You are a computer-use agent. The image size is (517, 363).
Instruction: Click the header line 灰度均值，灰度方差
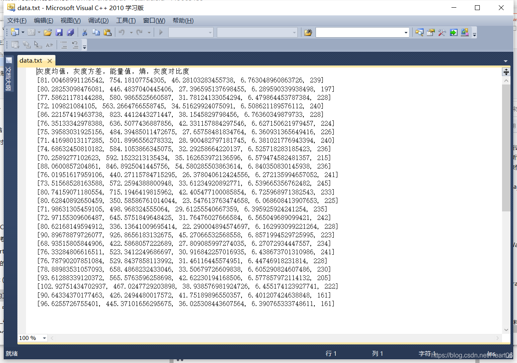click(113, 72)
